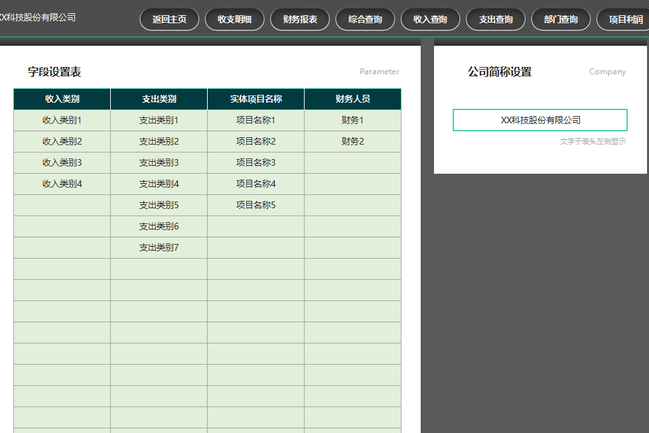Open the 财务报表 report page
This screenshot has height=433, width=649.
pos(299,19)
